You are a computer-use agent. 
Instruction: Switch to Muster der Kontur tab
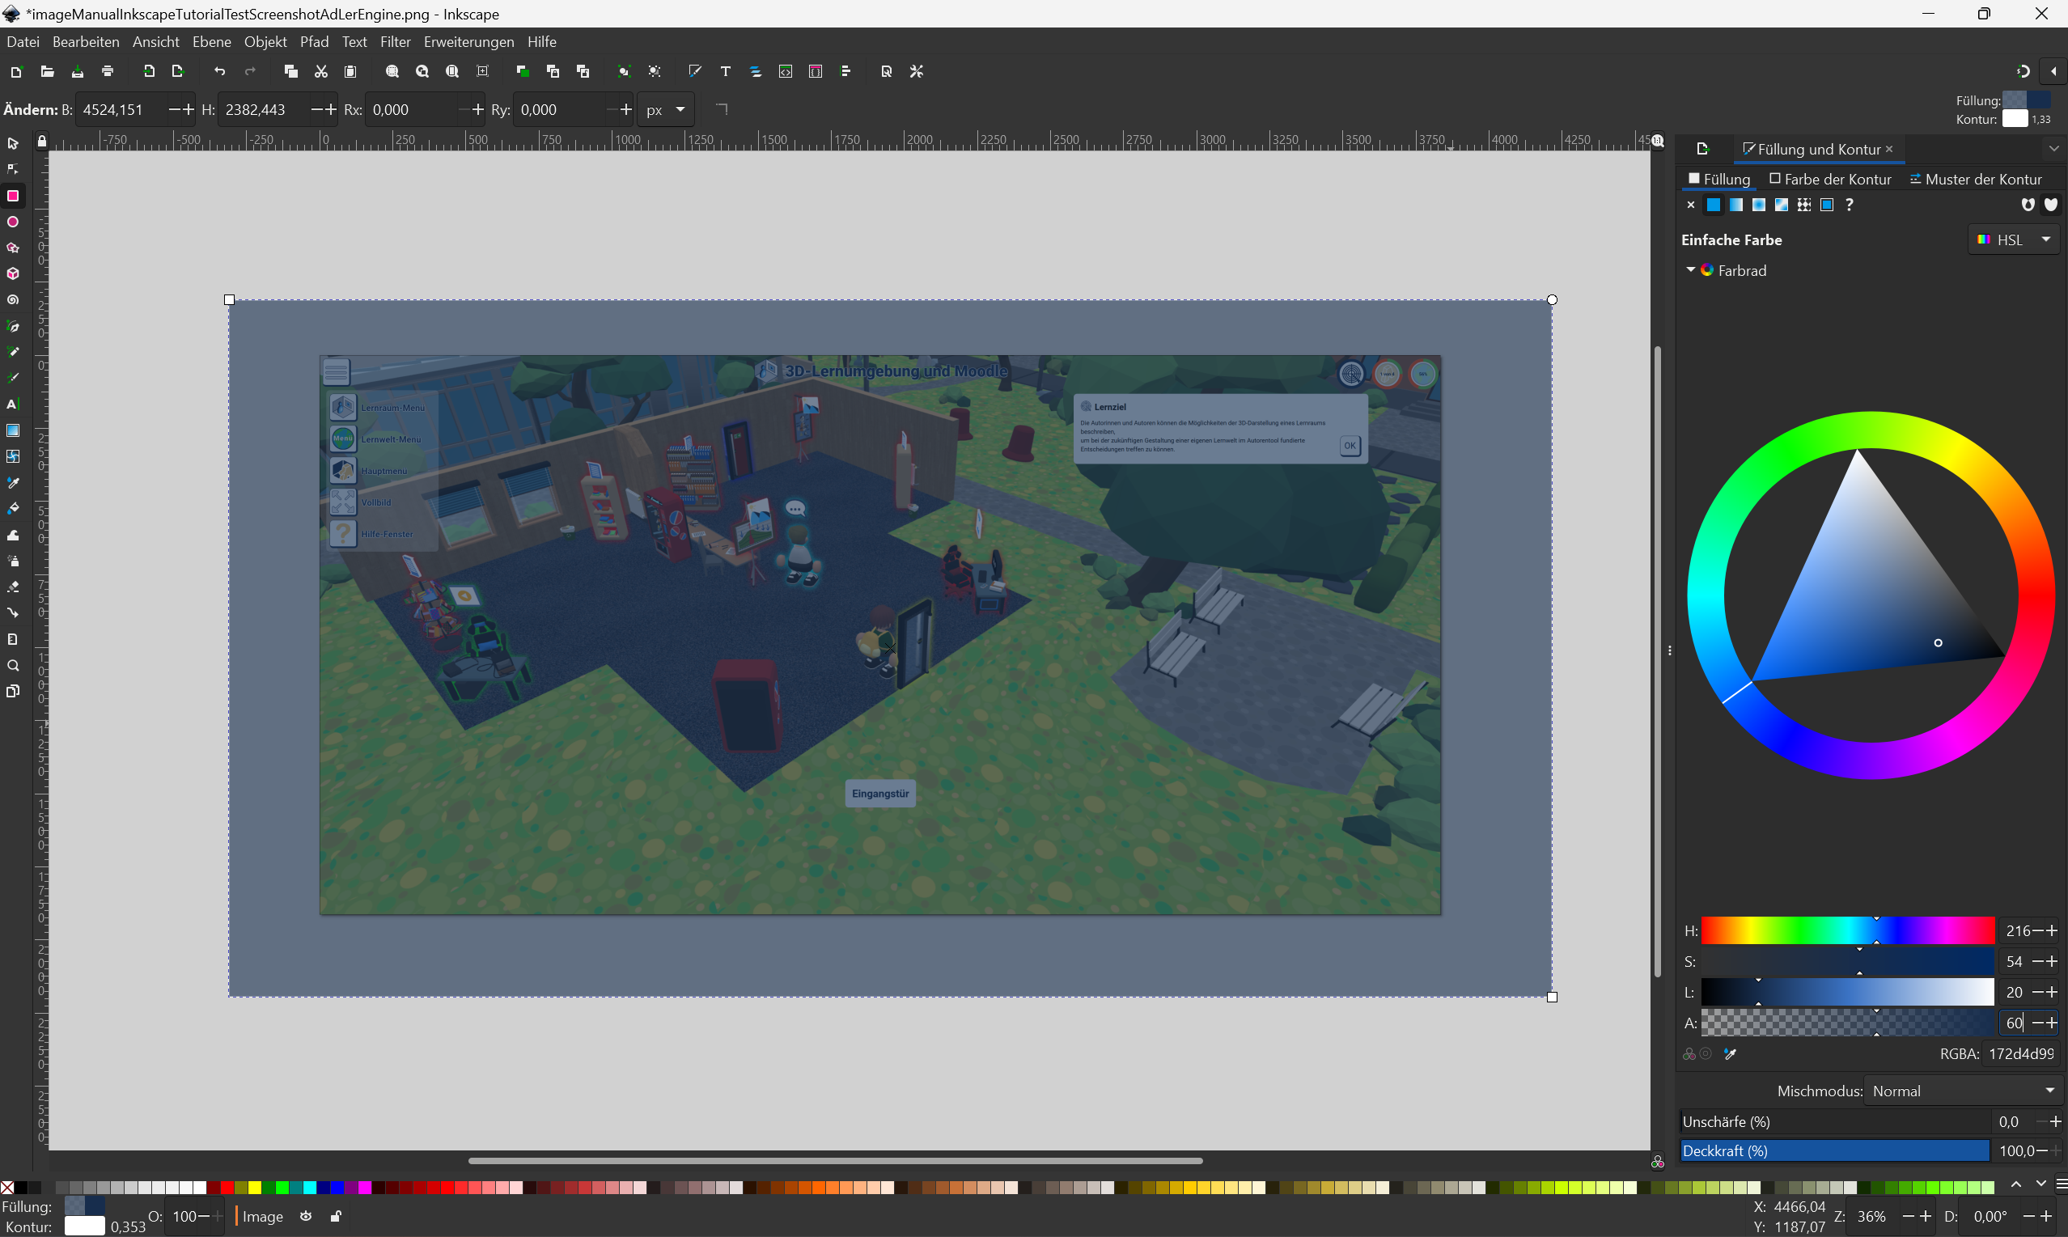tap(1975, 180)
